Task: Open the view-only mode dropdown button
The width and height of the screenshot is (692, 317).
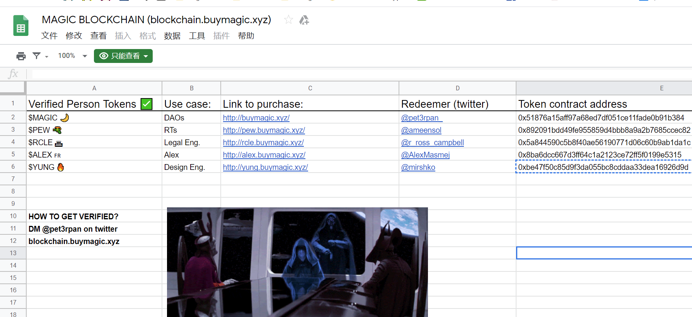Action: coord(123,56)
